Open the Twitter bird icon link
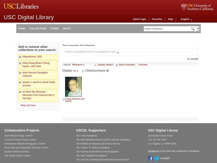217x163 pixels. tap(156, 158)
